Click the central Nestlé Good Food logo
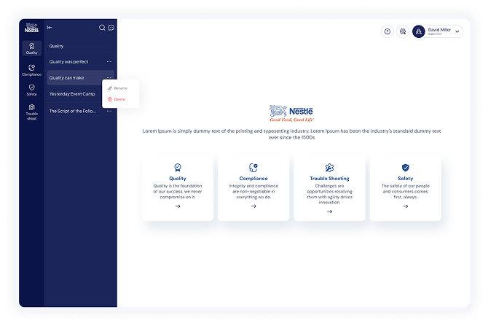 [291, 114]
